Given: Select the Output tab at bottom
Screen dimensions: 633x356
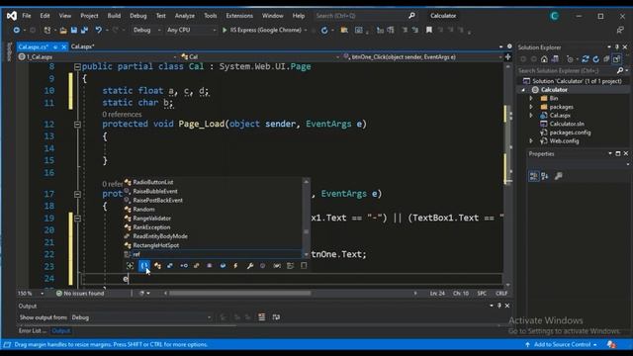Looking at the screenshot, I should pos(61,330).
